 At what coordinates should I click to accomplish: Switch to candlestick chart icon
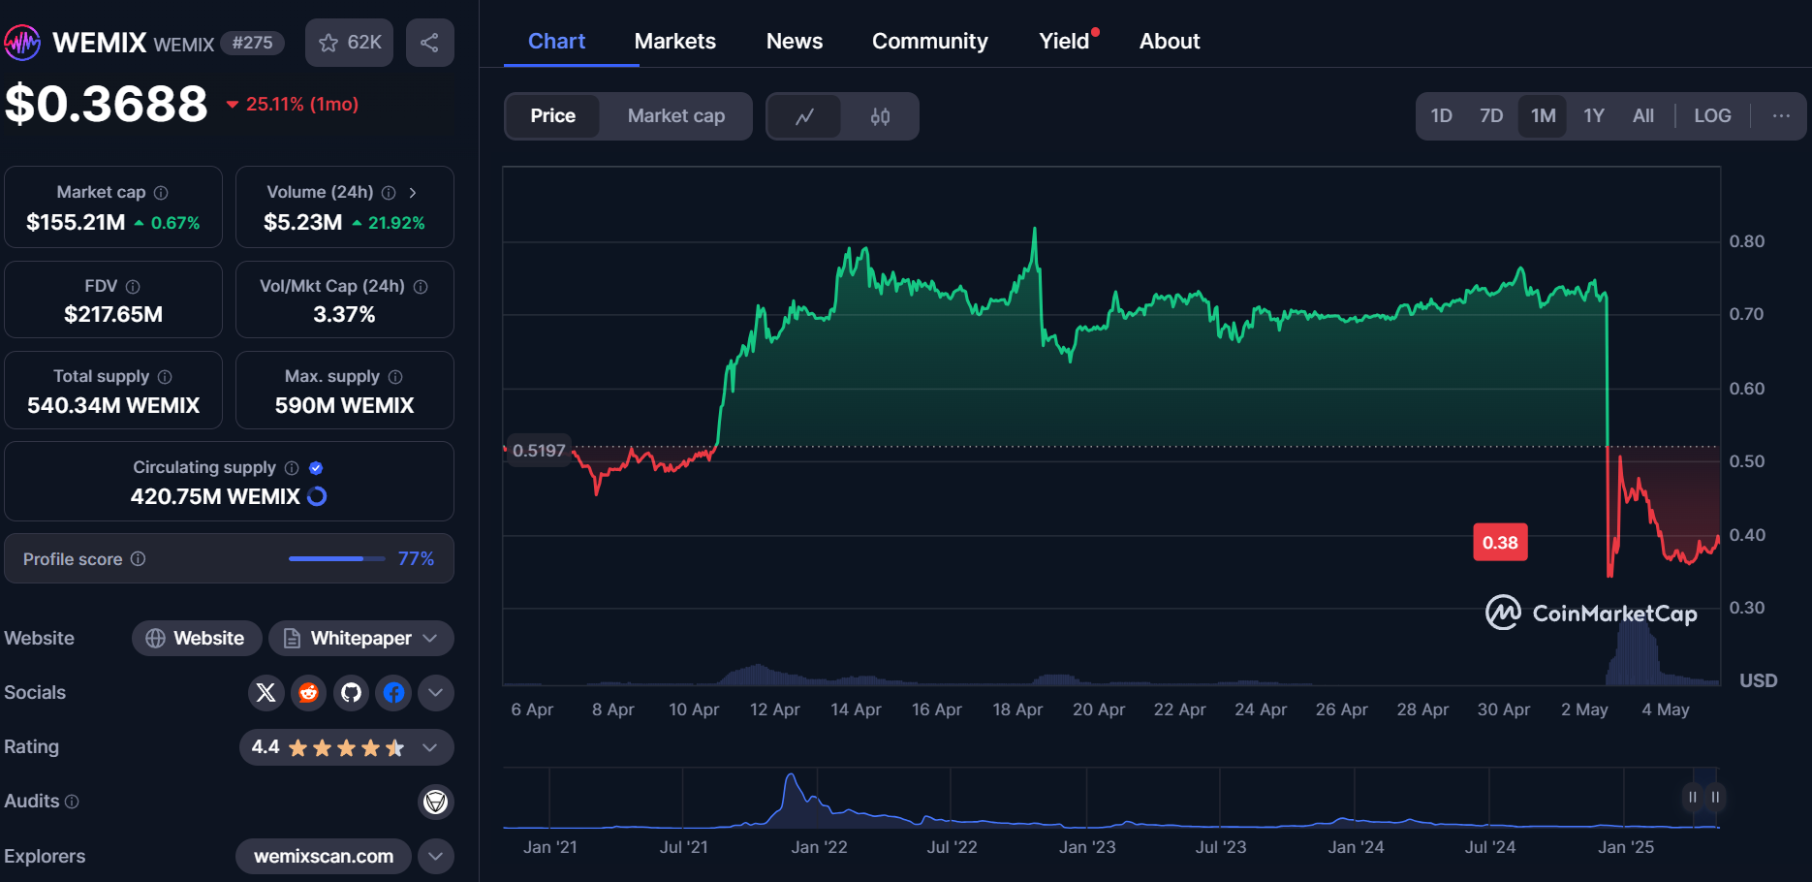pos(880,116)
